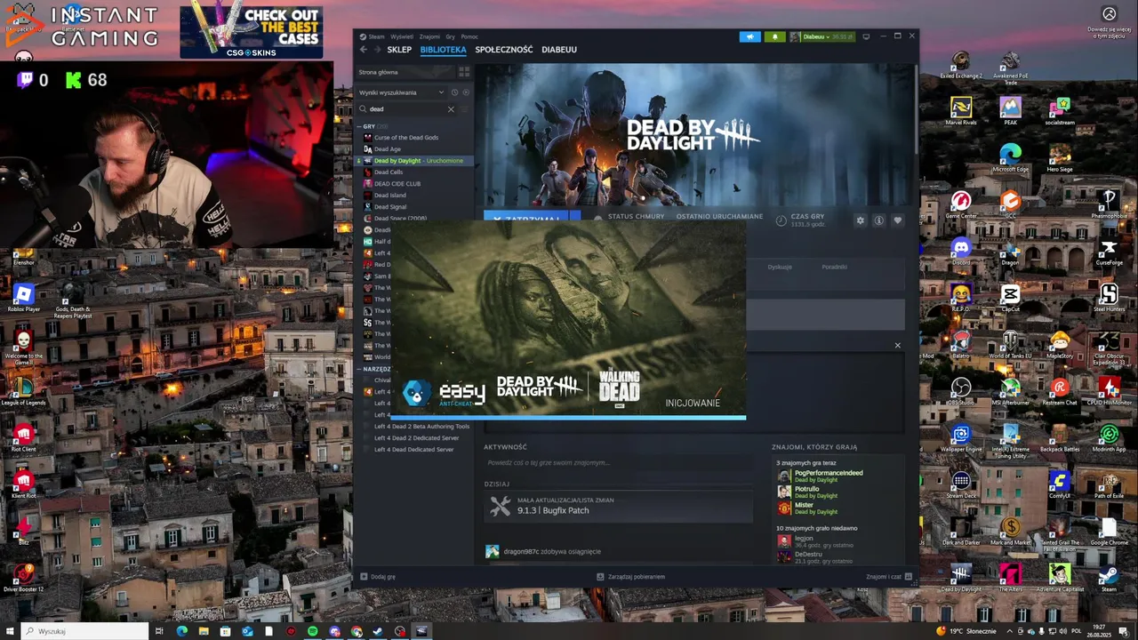Open the Wyświetl menu

click(x=402, y=36)
